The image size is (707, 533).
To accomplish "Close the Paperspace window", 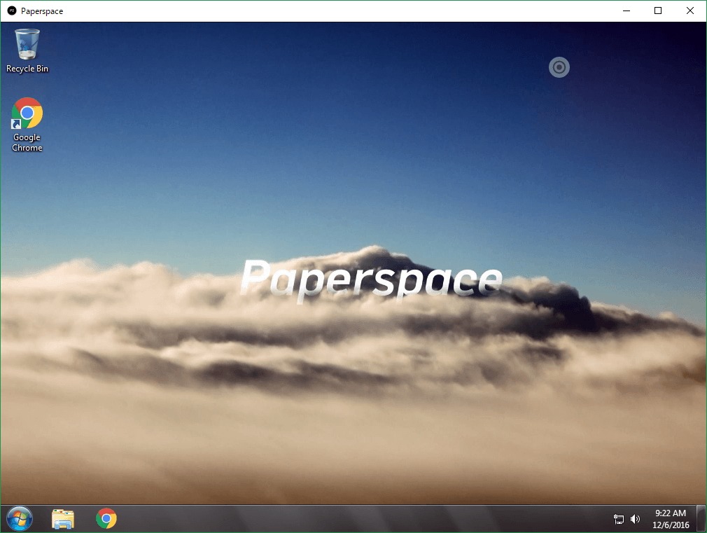I will click(690, 11).
